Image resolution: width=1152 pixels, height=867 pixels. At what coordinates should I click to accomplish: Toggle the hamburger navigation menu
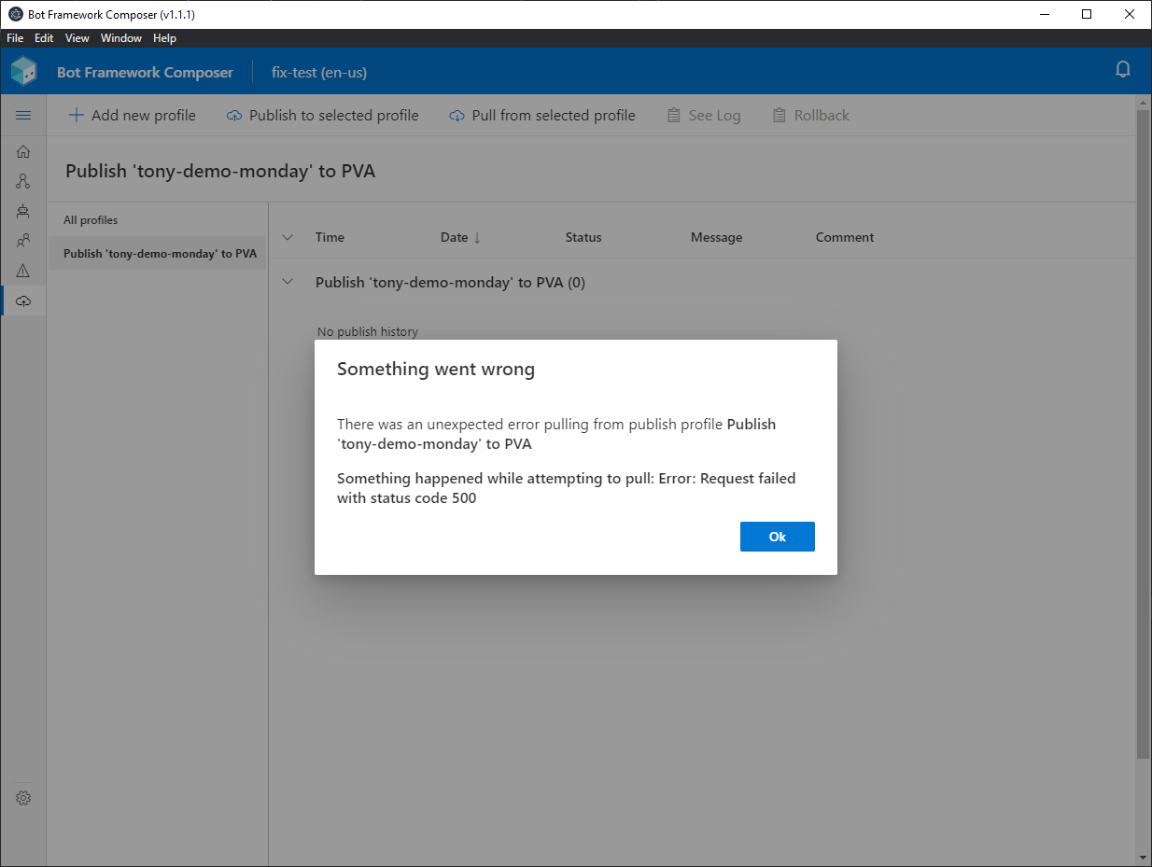[23, 115]
